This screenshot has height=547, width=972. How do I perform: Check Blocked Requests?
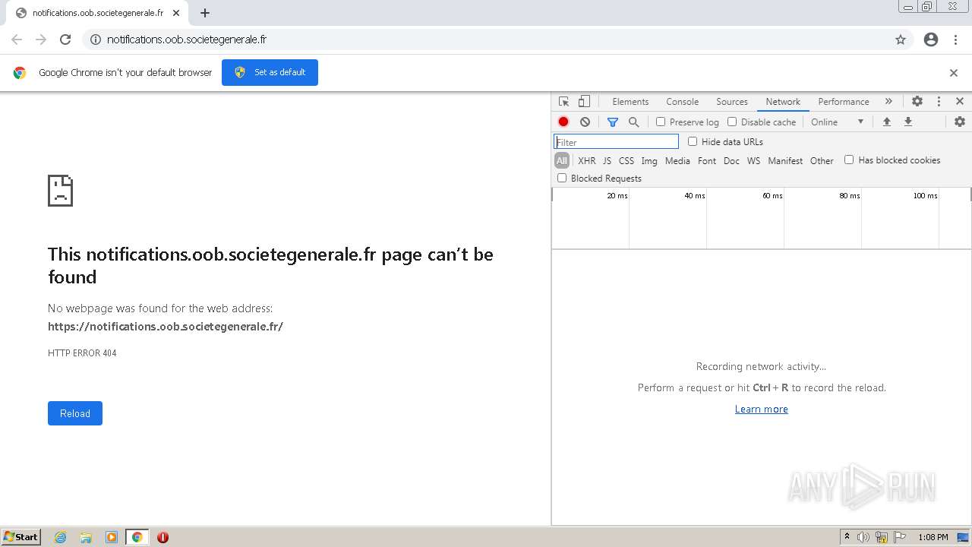click(562, 178)
